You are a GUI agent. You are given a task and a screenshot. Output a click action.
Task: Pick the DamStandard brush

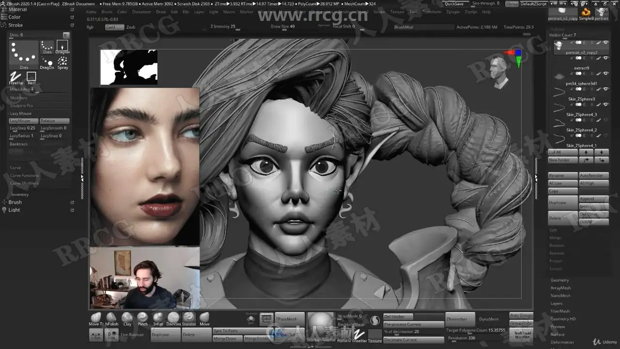(x=173, y=319)
